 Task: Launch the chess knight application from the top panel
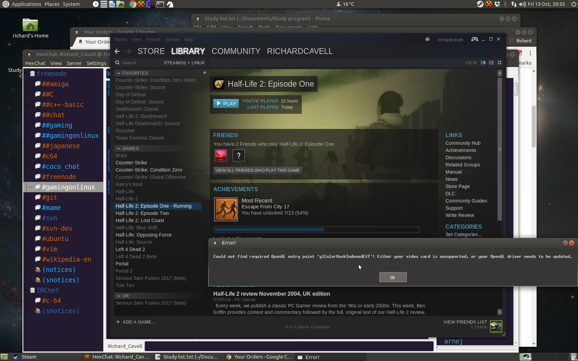point(170,4)
